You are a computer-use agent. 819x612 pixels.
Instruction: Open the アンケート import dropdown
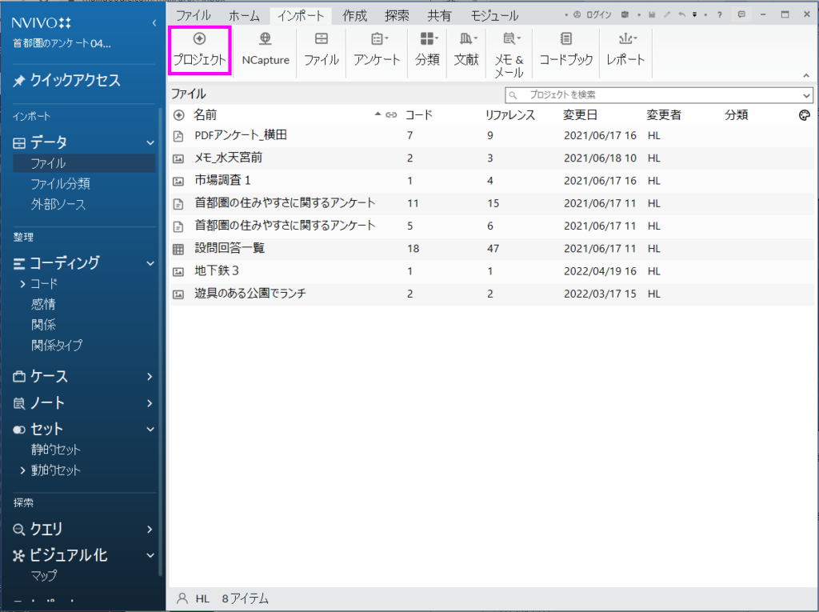point(377,40)
